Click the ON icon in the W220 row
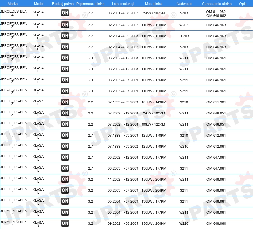The width and height of the screenshot is (253, 229). click(65, 223)
